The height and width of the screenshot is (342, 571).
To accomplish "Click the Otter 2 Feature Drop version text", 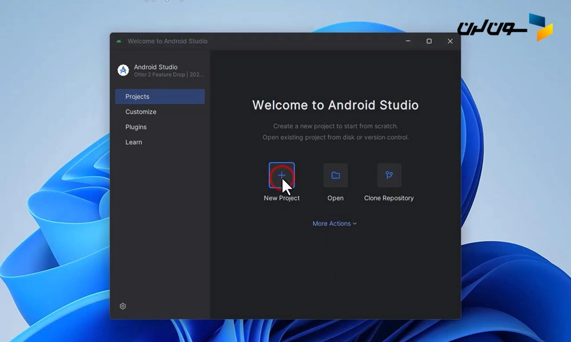I will (168, 75).
